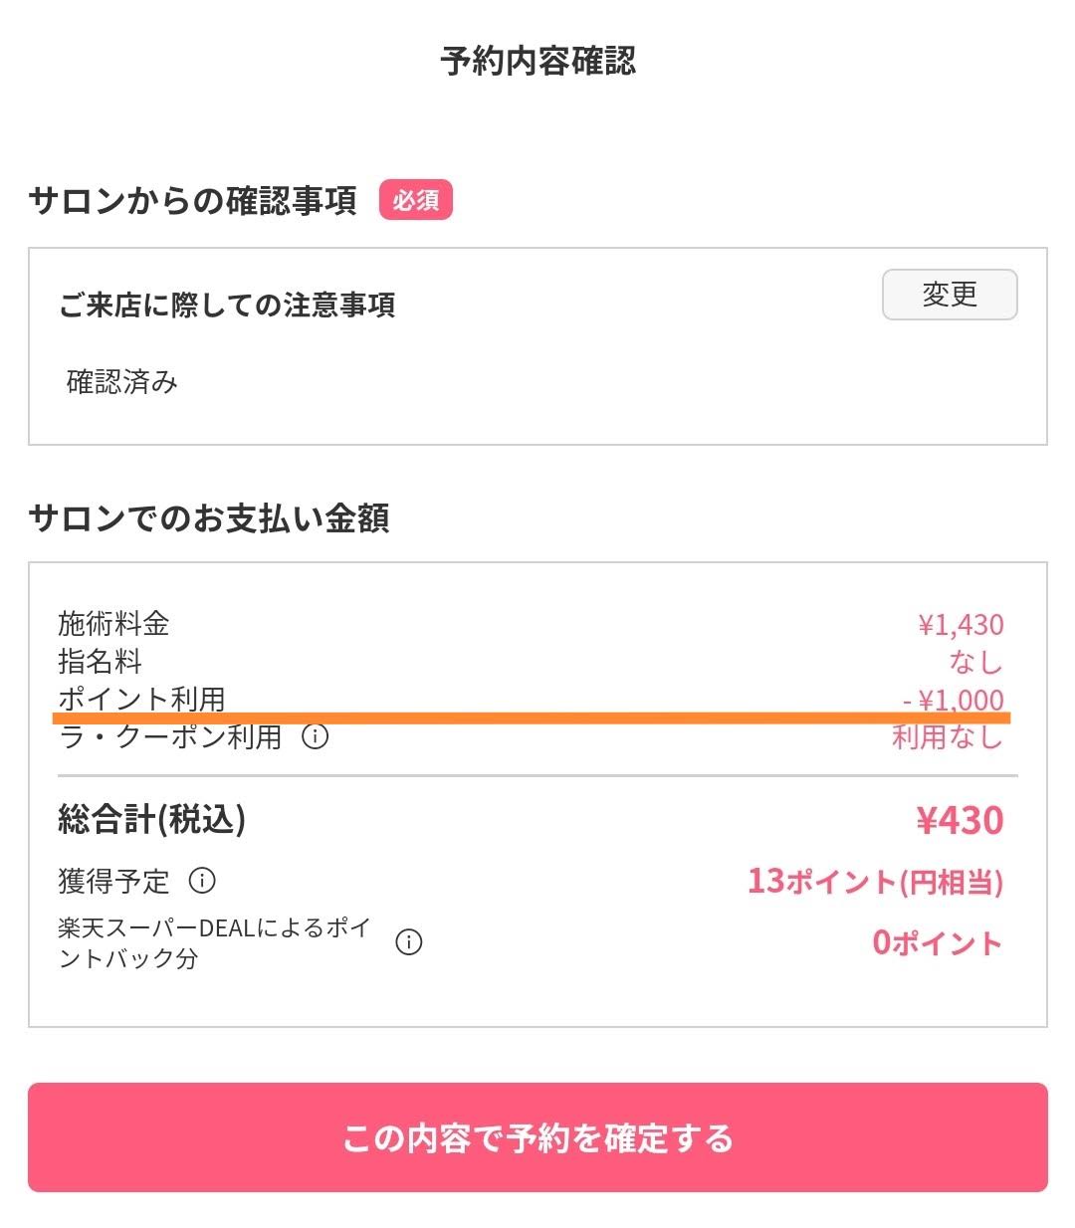Click the 予約内容確認 page title

(x=537, y=62)
